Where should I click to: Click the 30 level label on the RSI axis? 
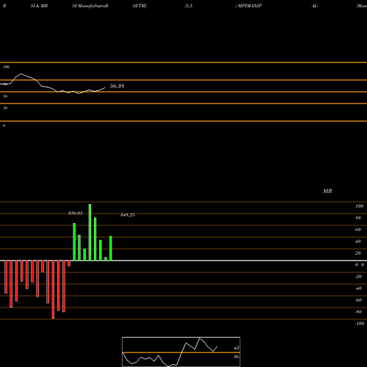pyautogui.click(x=5, y=108)
